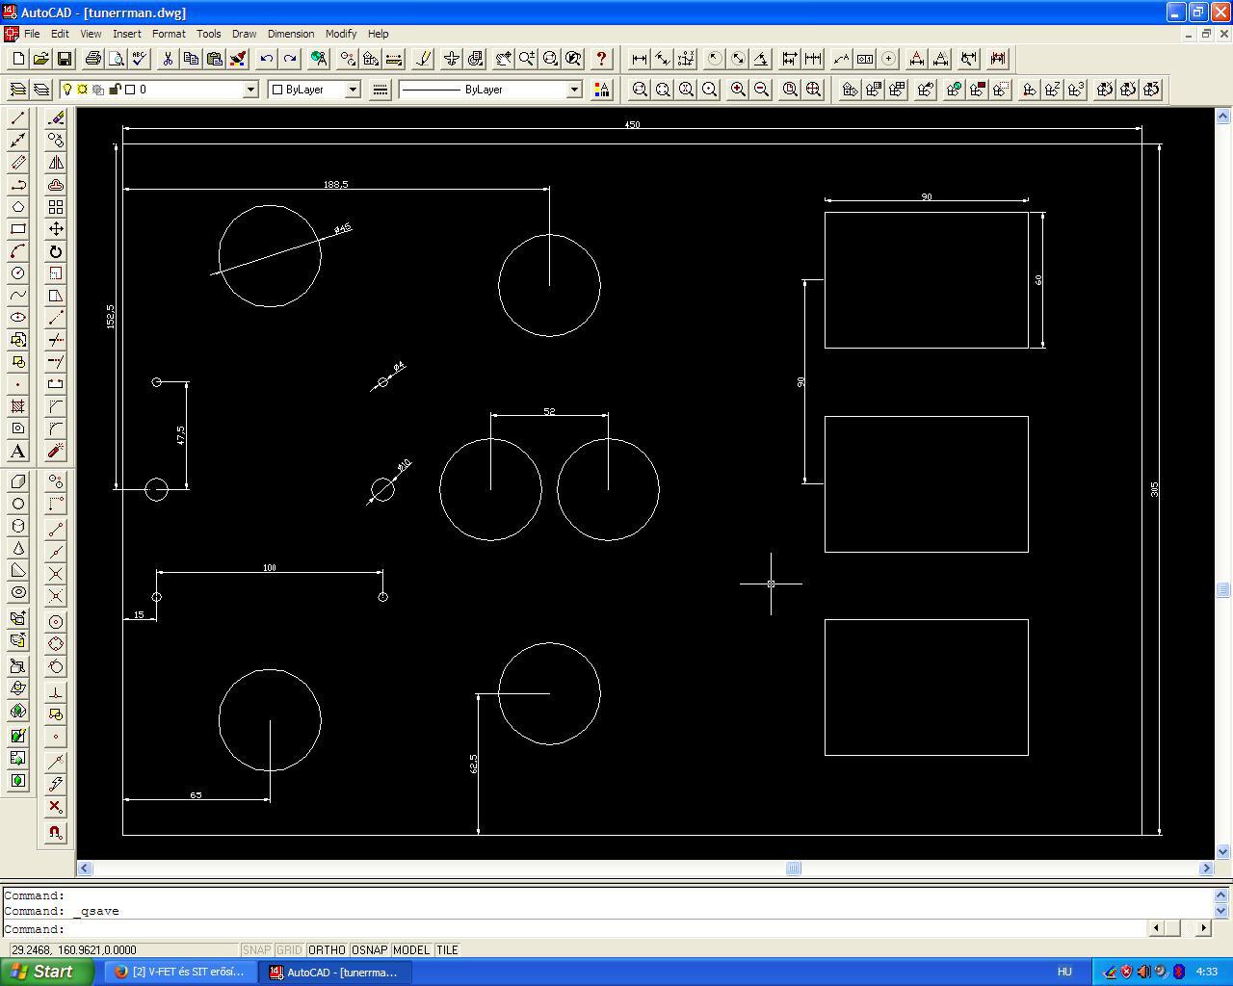Open the Dimension menu
Viewport: 1233px width, 986px height.
[x=291, y=34]
